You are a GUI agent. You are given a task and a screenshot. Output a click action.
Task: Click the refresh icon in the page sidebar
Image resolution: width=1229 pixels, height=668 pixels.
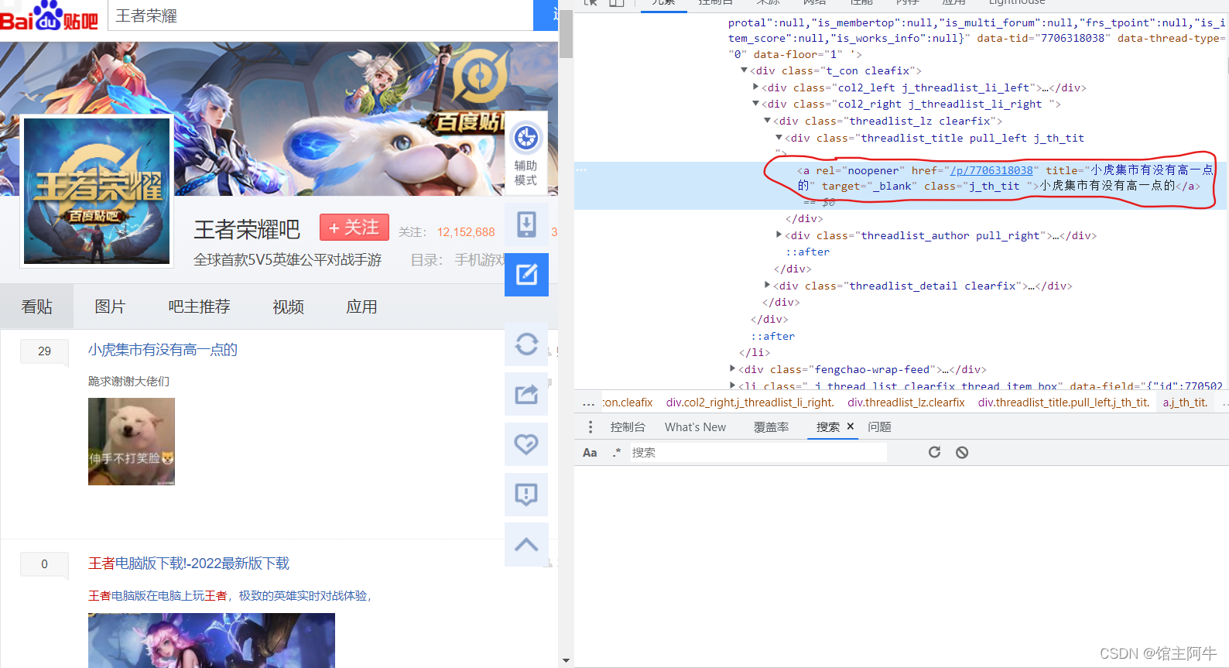point(526,344)
